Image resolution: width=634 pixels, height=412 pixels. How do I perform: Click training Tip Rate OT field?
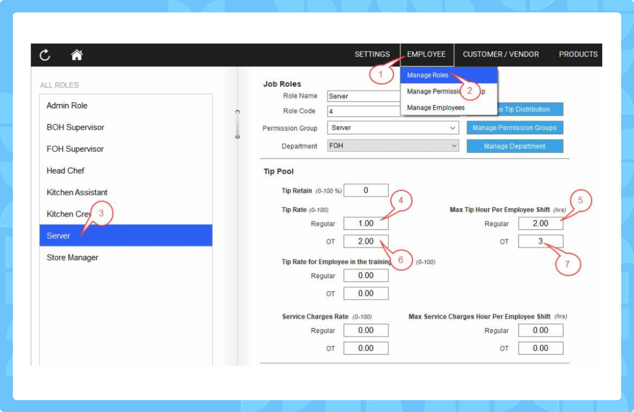[x=366, y=293]
